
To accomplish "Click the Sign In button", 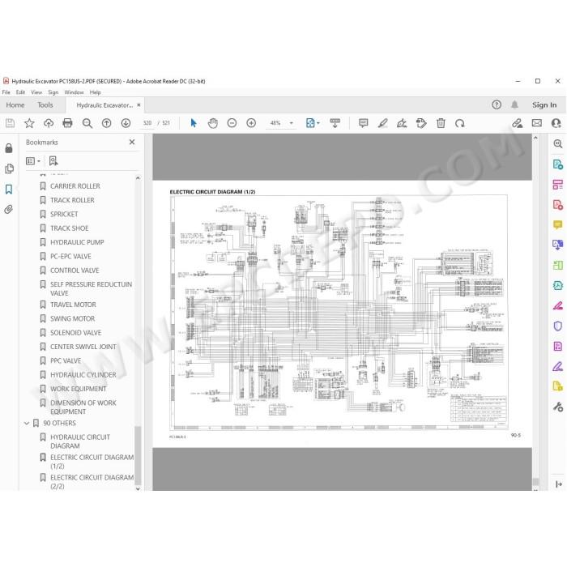I will click(x=544, y=104).
